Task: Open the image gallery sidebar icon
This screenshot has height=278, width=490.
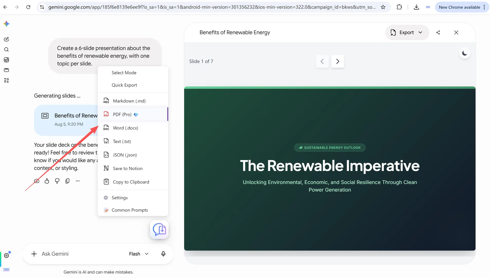Action: [6, 60]
